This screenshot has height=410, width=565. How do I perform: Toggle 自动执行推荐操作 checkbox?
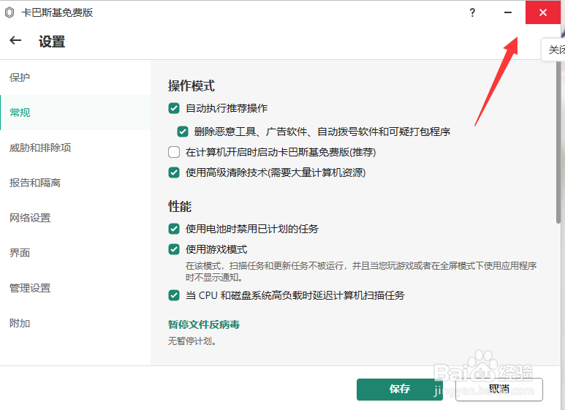click(174, 108)
